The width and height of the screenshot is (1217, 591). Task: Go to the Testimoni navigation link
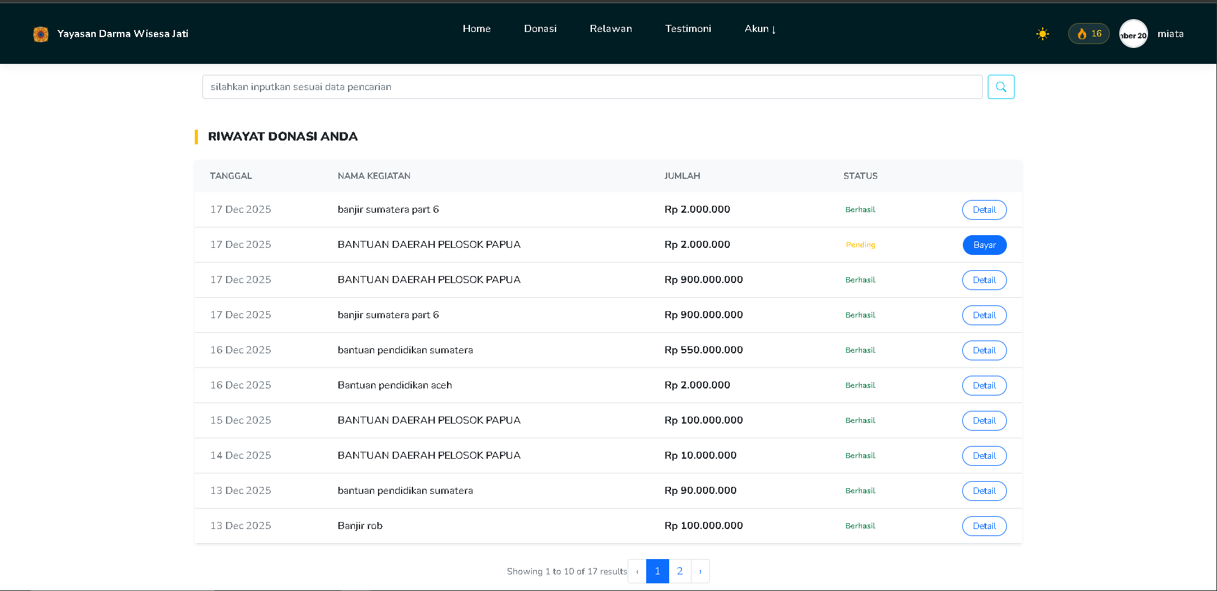688,29
